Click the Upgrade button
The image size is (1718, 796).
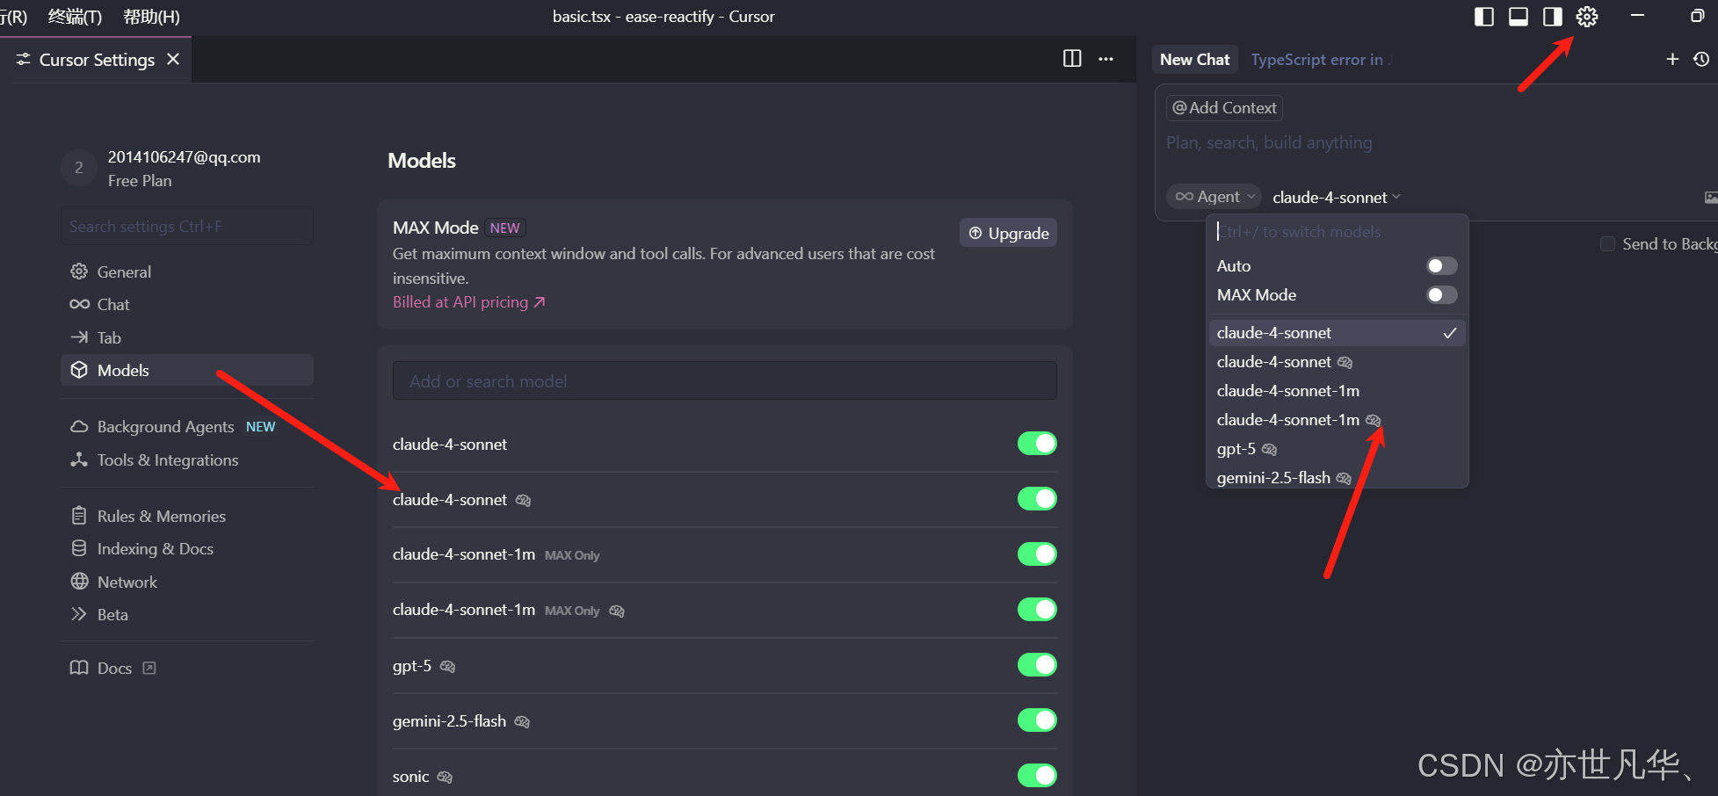tap(1008, 233)
